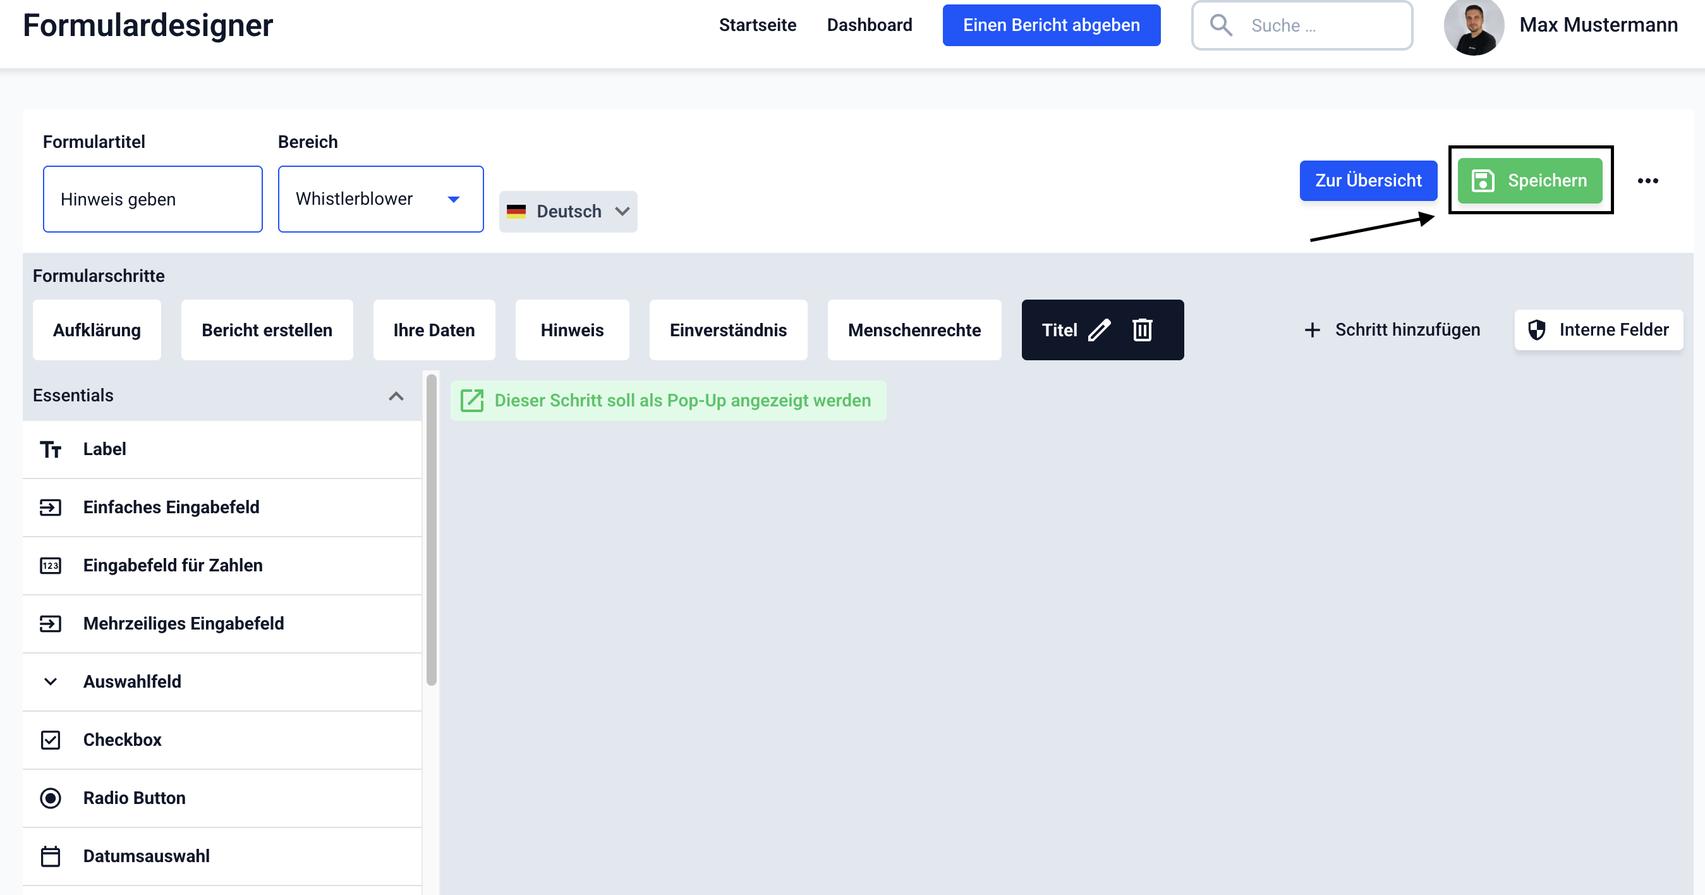Image resolution: width=1705 pixels, height=895 pixels.
Task: Click the calendar icon for Datumsauswahl
Action: pyautogui.click(x=51, y=856)
